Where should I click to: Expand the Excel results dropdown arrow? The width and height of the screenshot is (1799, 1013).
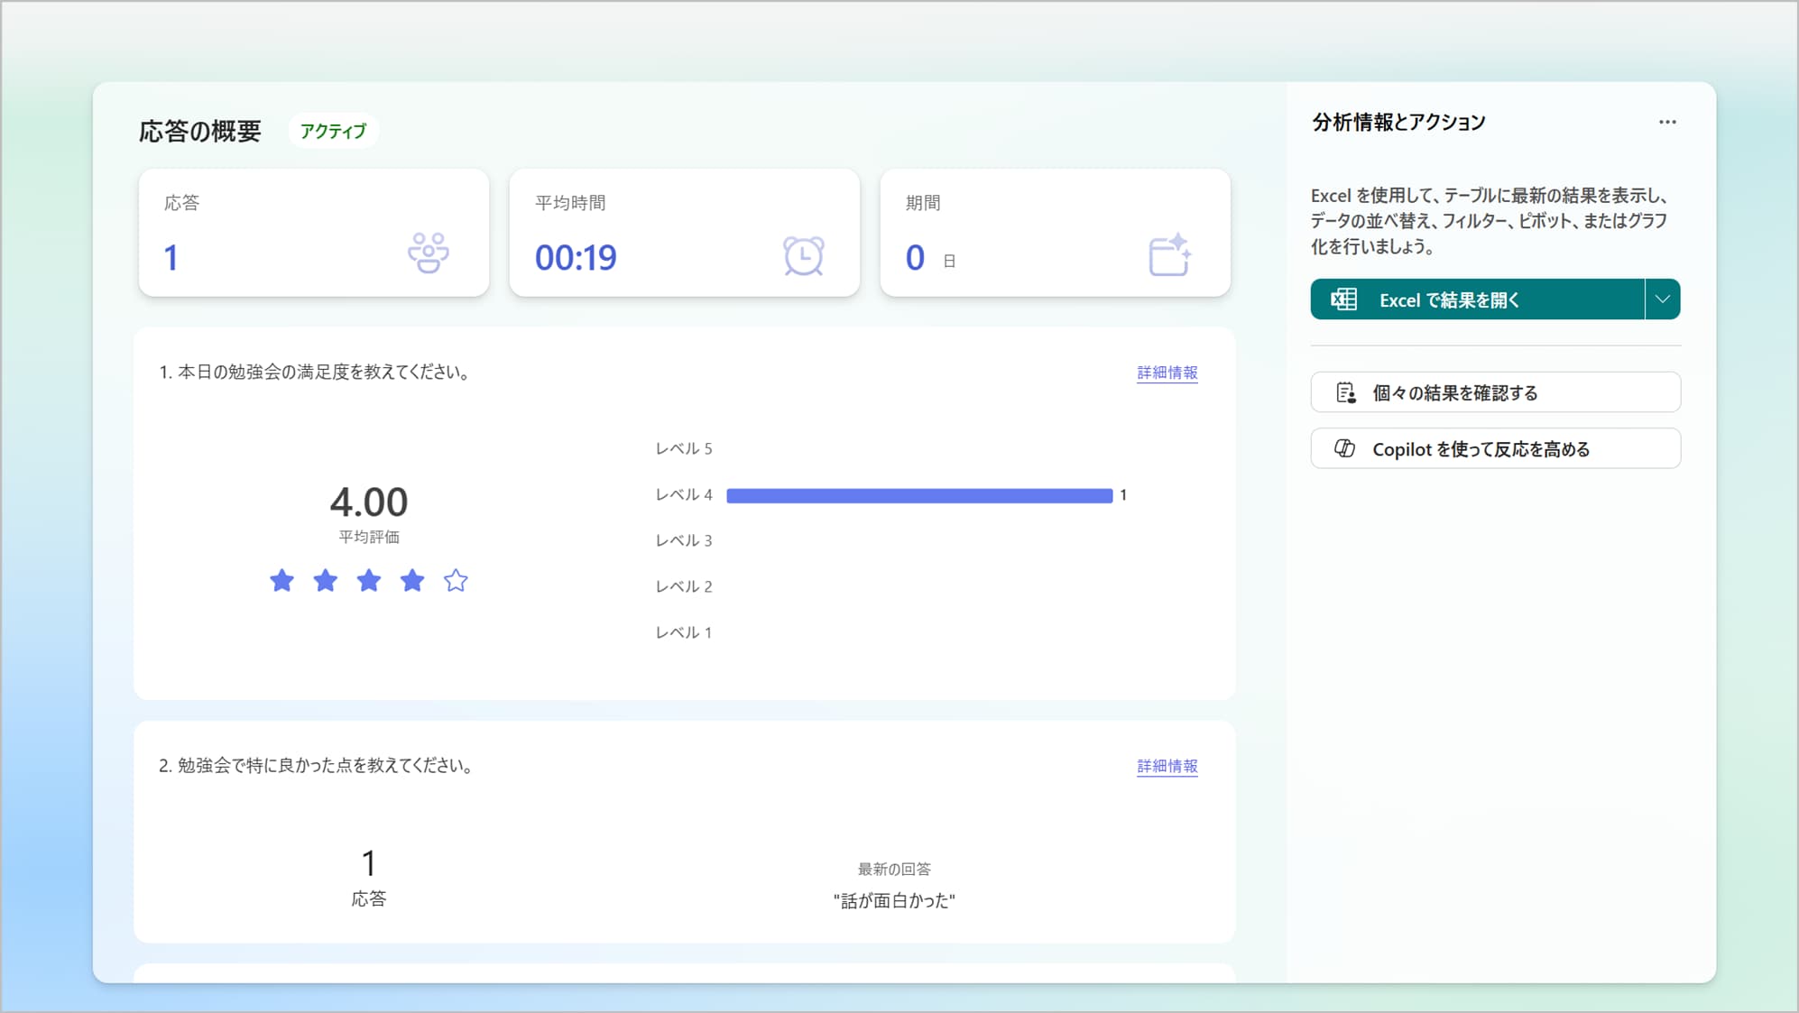coord(1662,299)
